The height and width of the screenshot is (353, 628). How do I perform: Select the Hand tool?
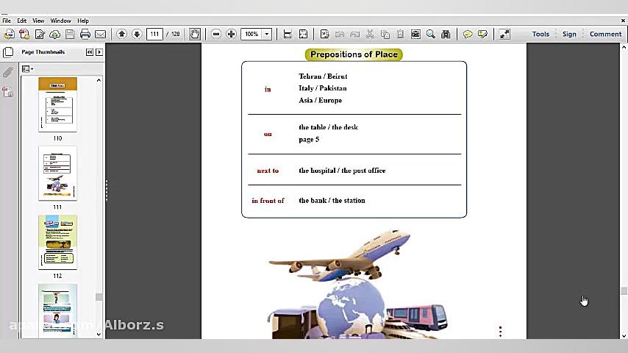(x=195, y=34)
